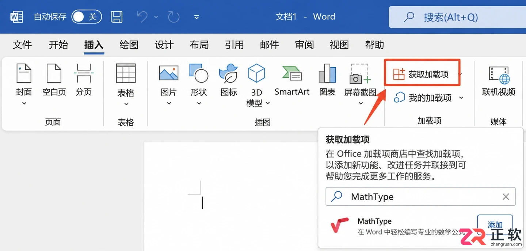The width and height of the screenshot is (526, 251).
Task: Expand the 3D 模型 dropdown chevron
Action: (268, 103)
